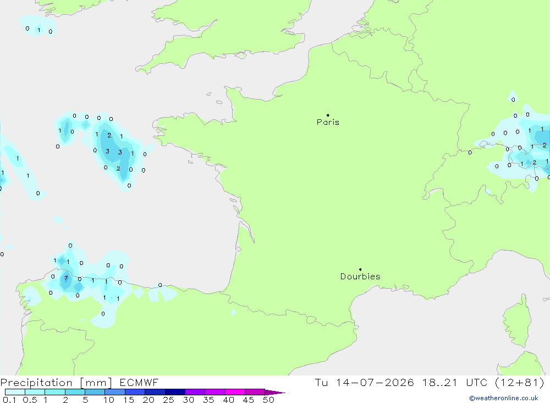Click the Dourbies city label
Screen dimensions: 550x403
(360, 277)
